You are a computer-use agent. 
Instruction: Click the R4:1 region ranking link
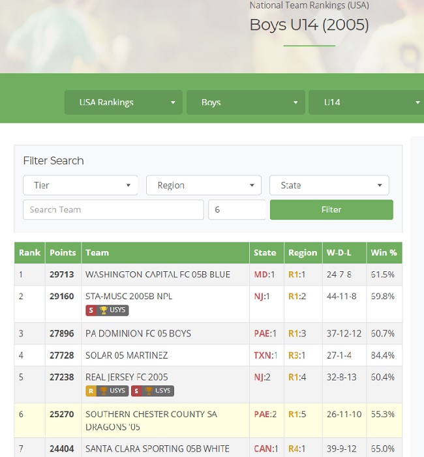[x=297, y=449]
